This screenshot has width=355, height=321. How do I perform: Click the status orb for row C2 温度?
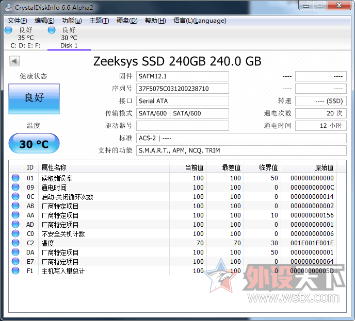coord(15,243)
